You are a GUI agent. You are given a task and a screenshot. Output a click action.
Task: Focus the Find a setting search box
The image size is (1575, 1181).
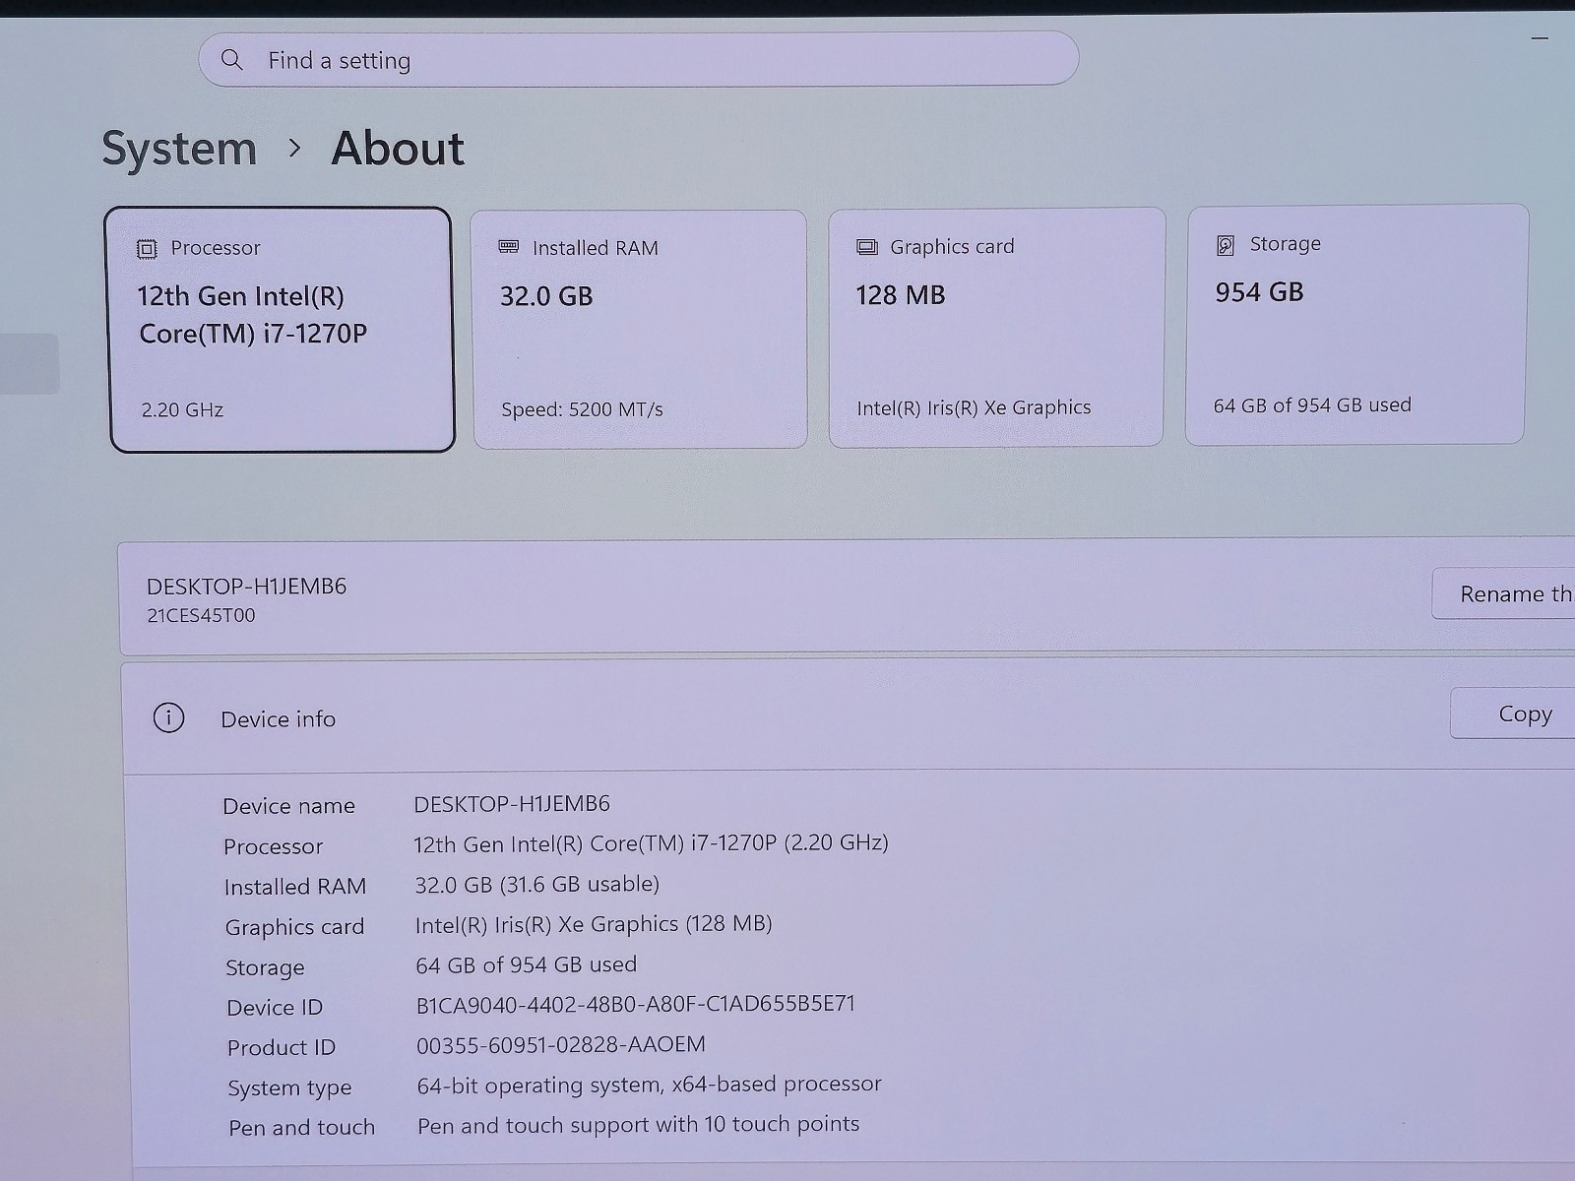[638, 59]
